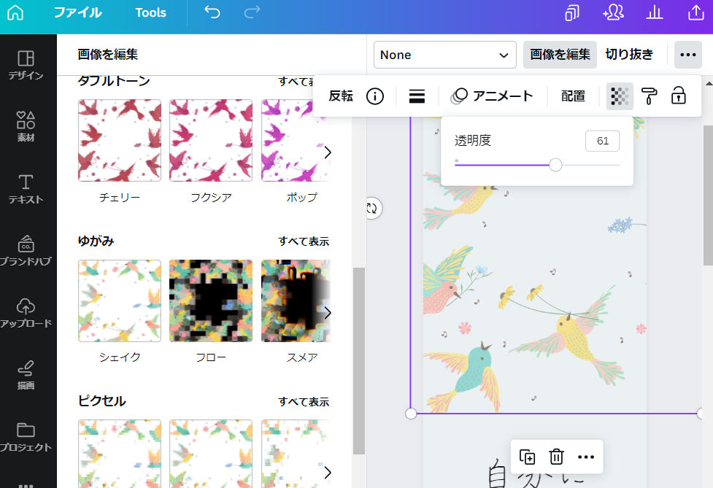713x488 pixels.
Task: Open the None filter dropdown
Action: 444,55
